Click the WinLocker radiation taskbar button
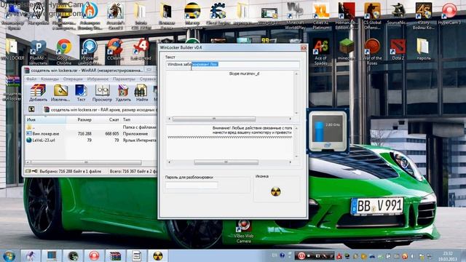Image resolution: width=466 pixels, height=262 pixels. tap(158, 255)
